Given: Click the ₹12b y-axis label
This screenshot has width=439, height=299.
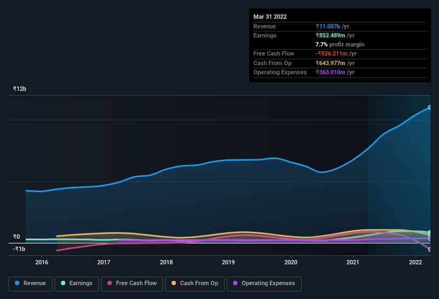Looking at the screenshot, I should [x=20, y=89].
